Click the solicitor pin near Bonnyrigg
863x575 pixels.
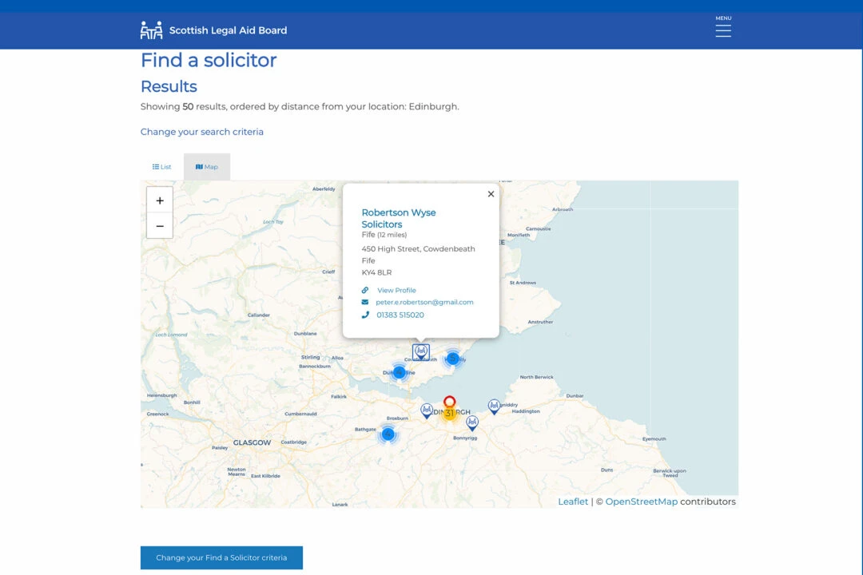point(472,422)
